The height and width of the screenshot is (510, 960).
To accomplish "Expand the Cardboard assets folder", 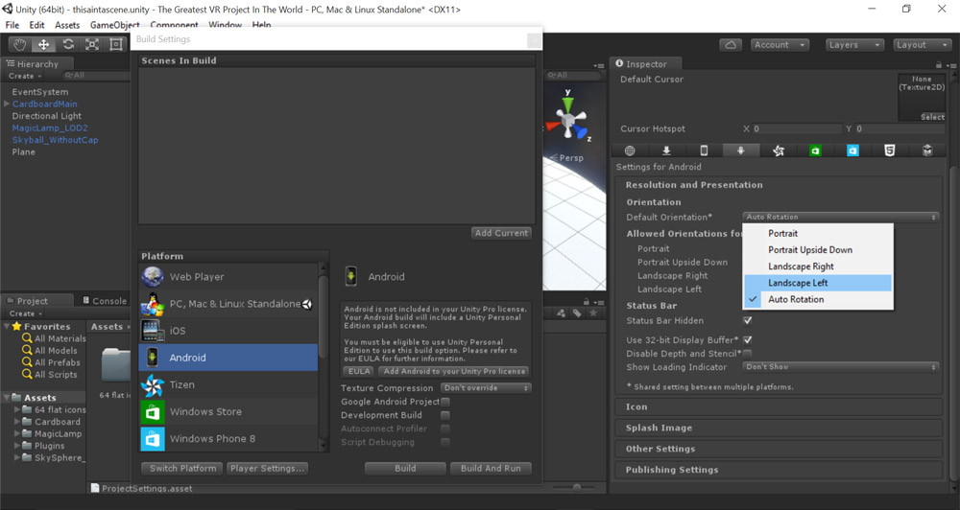I will pyautogui.click(x=17, y=422).
